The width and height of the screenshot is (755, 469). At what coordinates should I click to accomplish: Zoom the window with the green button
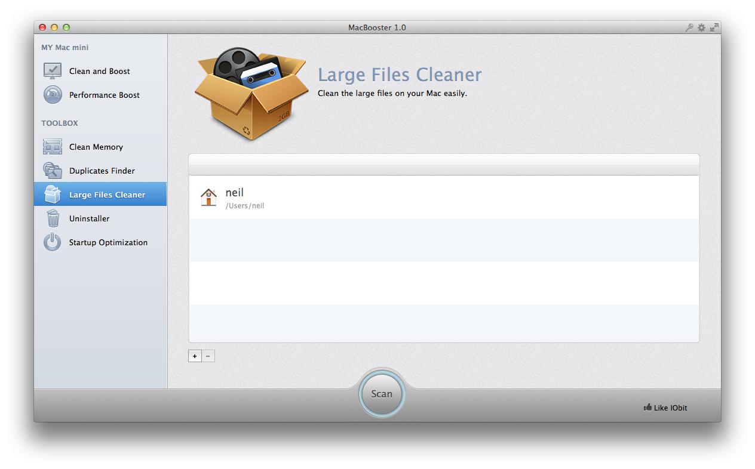coord(66,27)
